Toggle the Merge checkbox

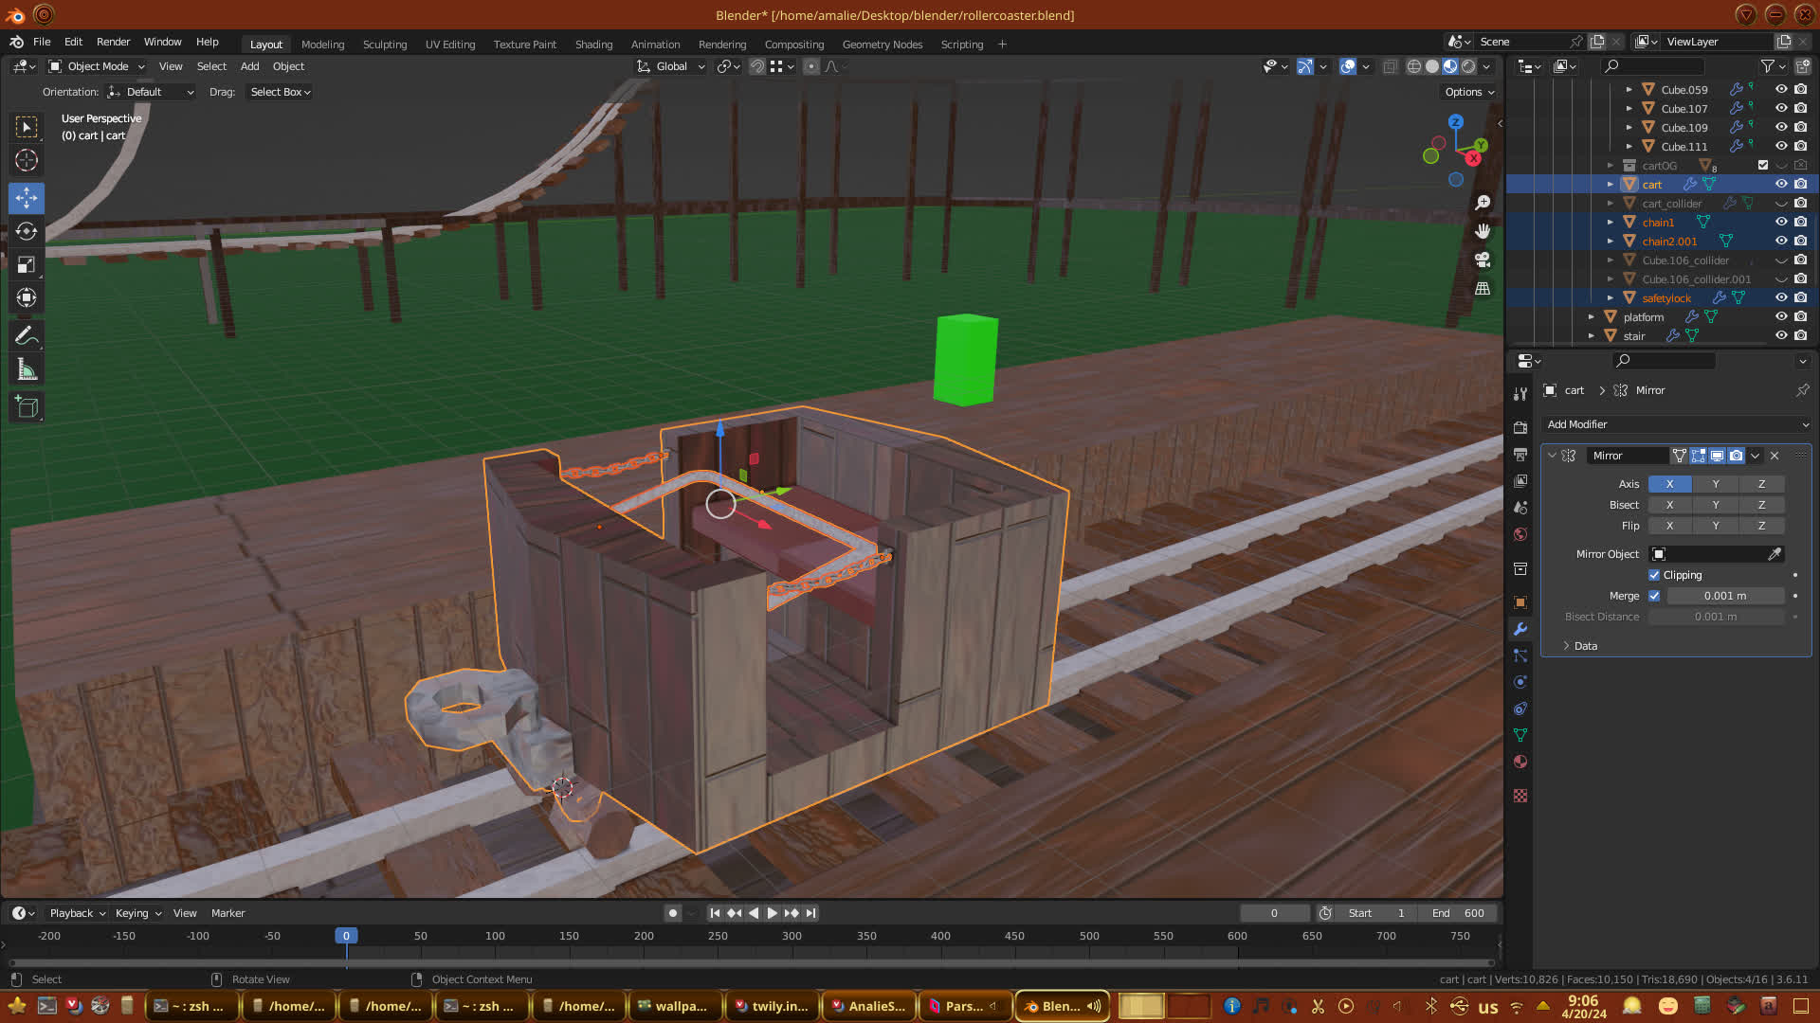(x=1654, y=596)
